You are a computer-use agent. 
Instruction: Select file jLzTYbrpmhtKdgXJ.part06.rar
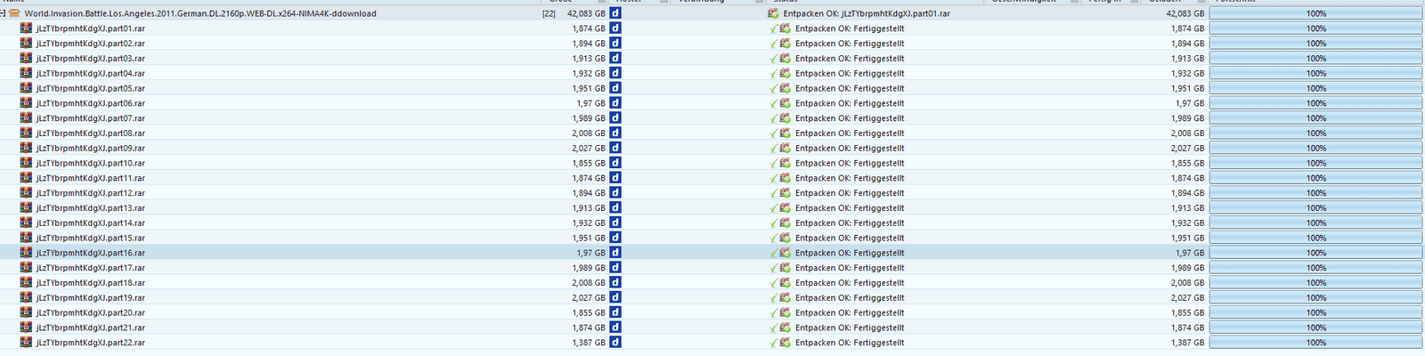coord(91,103)
